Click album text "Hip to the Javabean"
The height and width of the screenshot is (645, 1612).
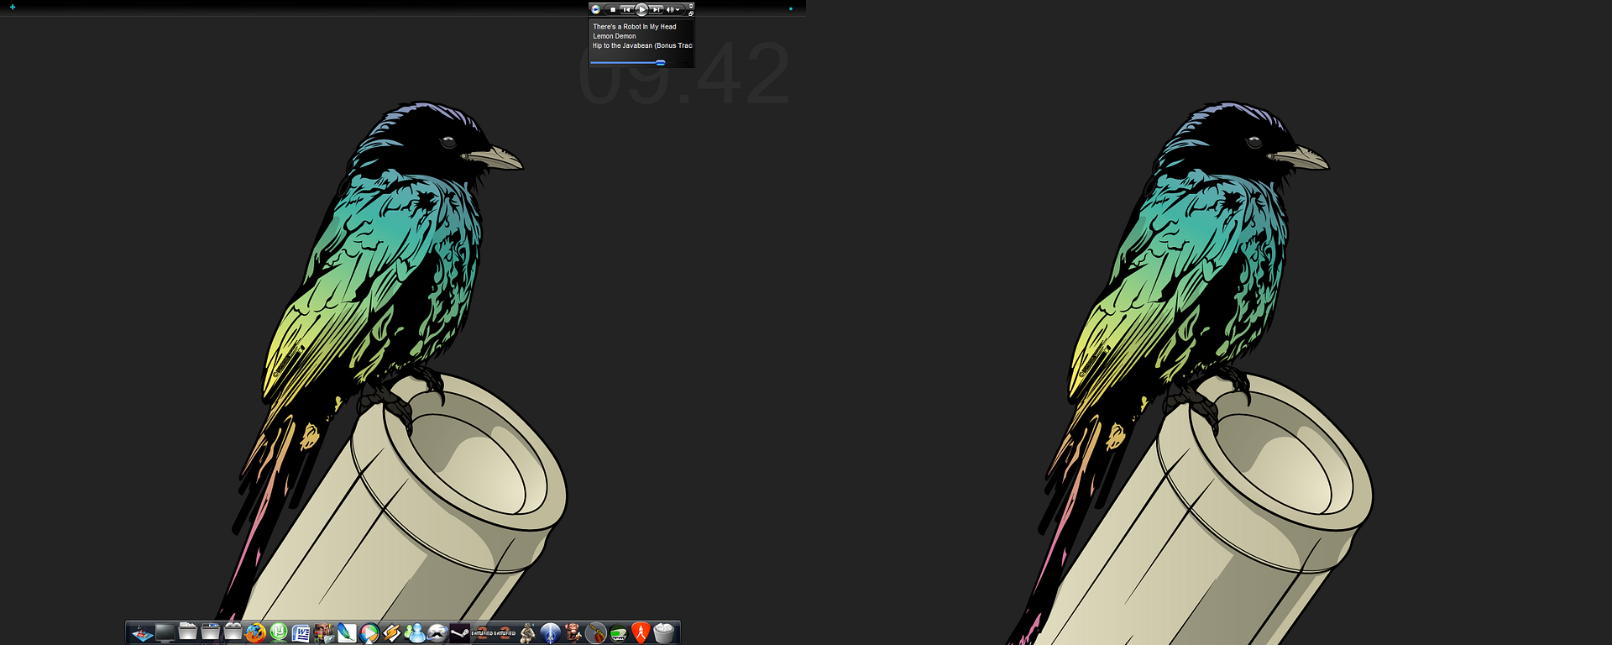[x=622, y=45]
